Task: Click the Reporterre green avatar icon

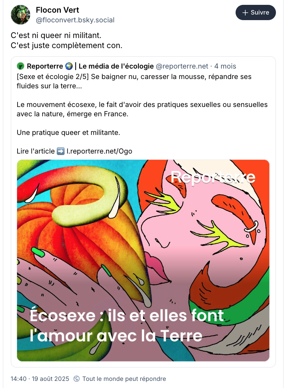Action: pyautogui.click(x=20, y=66)
